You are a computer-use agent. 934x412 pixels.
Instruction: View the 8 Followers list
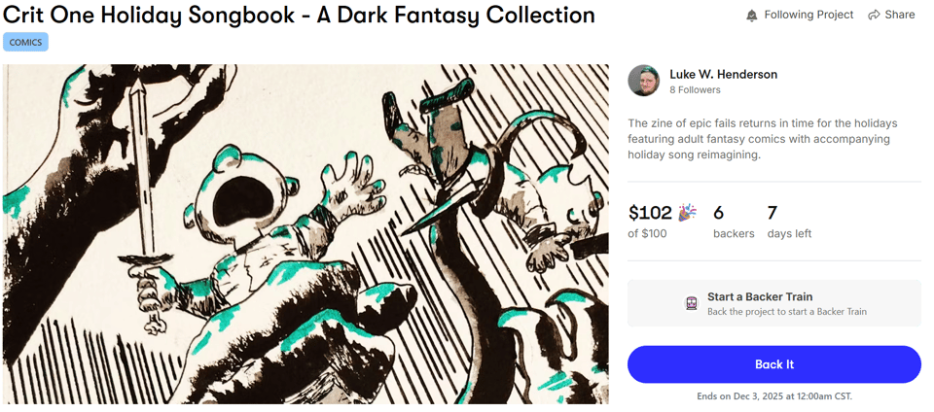coord(695,90)
